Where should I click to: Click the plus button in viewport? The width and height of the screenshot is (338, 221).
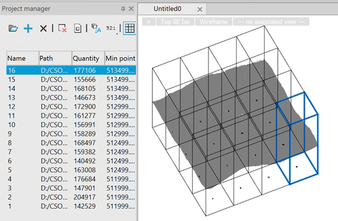(x=149, y=22)
